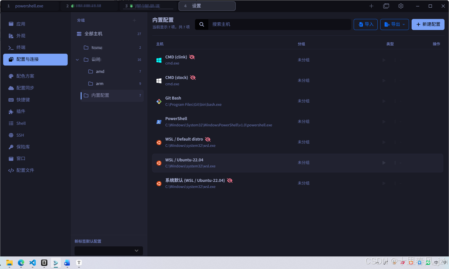Collapse the expanded group containing amd and arm
The height and width of the screenshot is (269, 449).
click(77, 60)
